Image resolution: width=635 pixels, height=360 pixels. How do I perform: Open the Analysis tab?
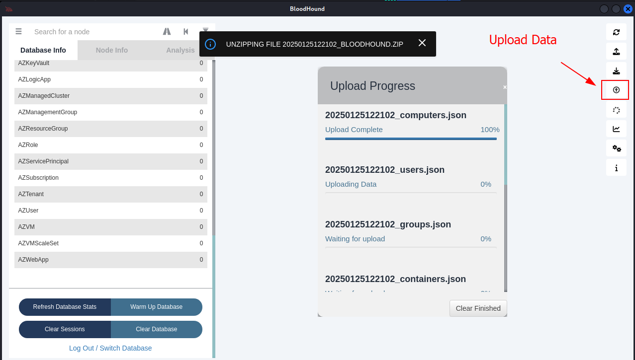(x=180, y=50)
